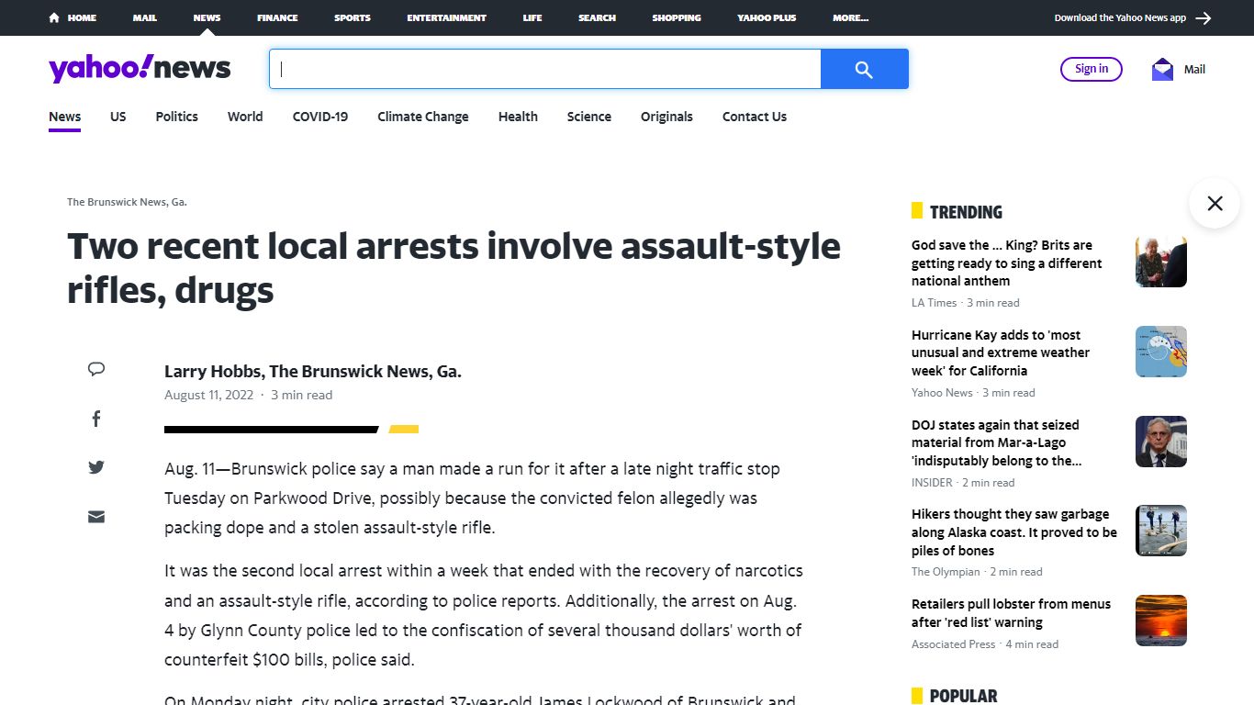
Task: Open Yahoo Plus in the top bar
Action: pyautogui.click(x=767, y=17)
